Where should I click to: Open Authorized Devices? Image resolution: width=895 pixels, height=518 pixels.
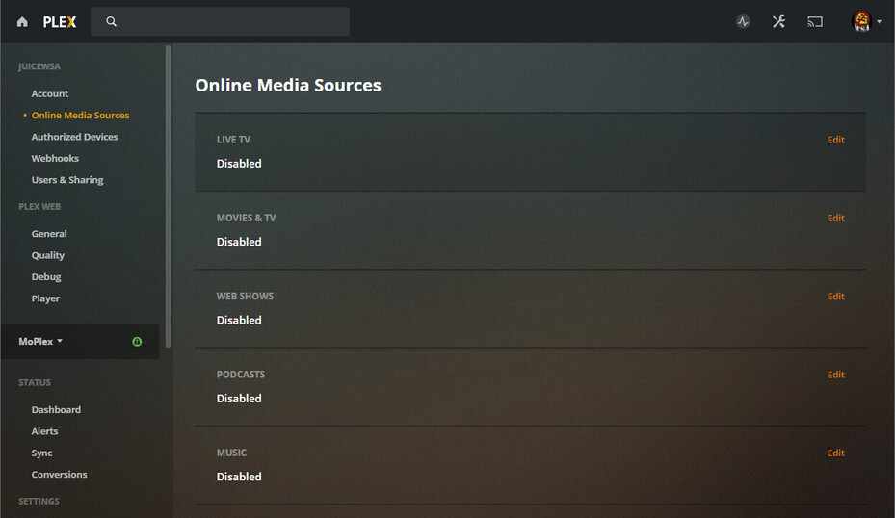pos(75,137)
